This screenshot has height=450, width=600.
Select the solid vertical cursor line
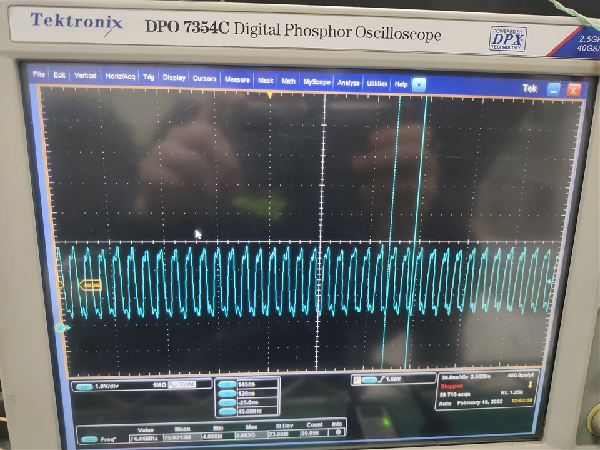pyautogui.click(x=416, y=231)
